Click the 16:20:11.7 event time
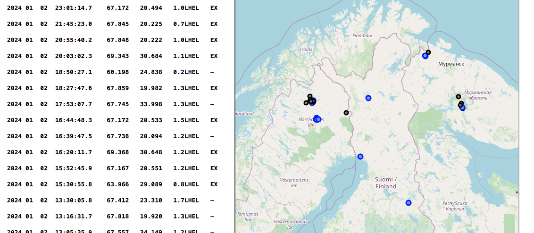Screen dimensions: 534x233 click(x=73, y=152)
